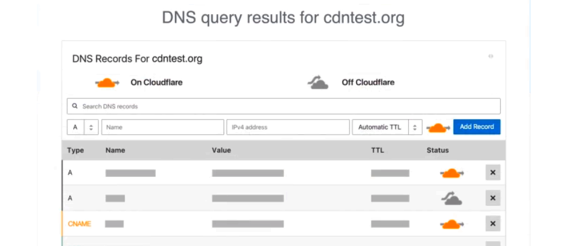Toggle Cloudflare proxy cloud beside Add Record
Viewport: 562px width, 246px height.
[x=438, y=127]
